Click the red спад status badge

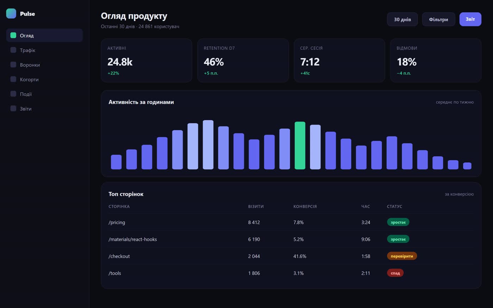click(x=395, y=273)
